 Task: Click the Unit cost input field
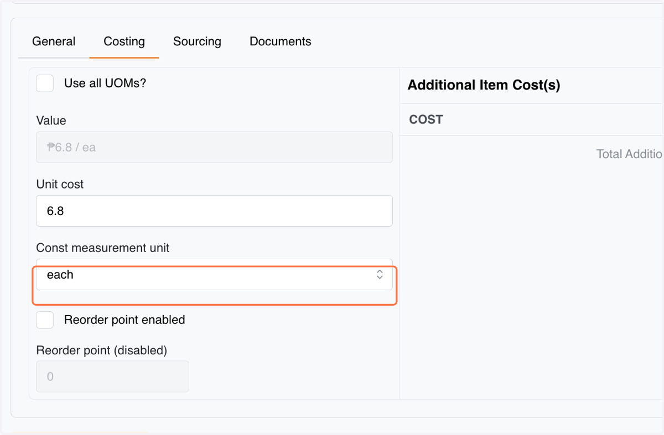[x=214, y=211]
